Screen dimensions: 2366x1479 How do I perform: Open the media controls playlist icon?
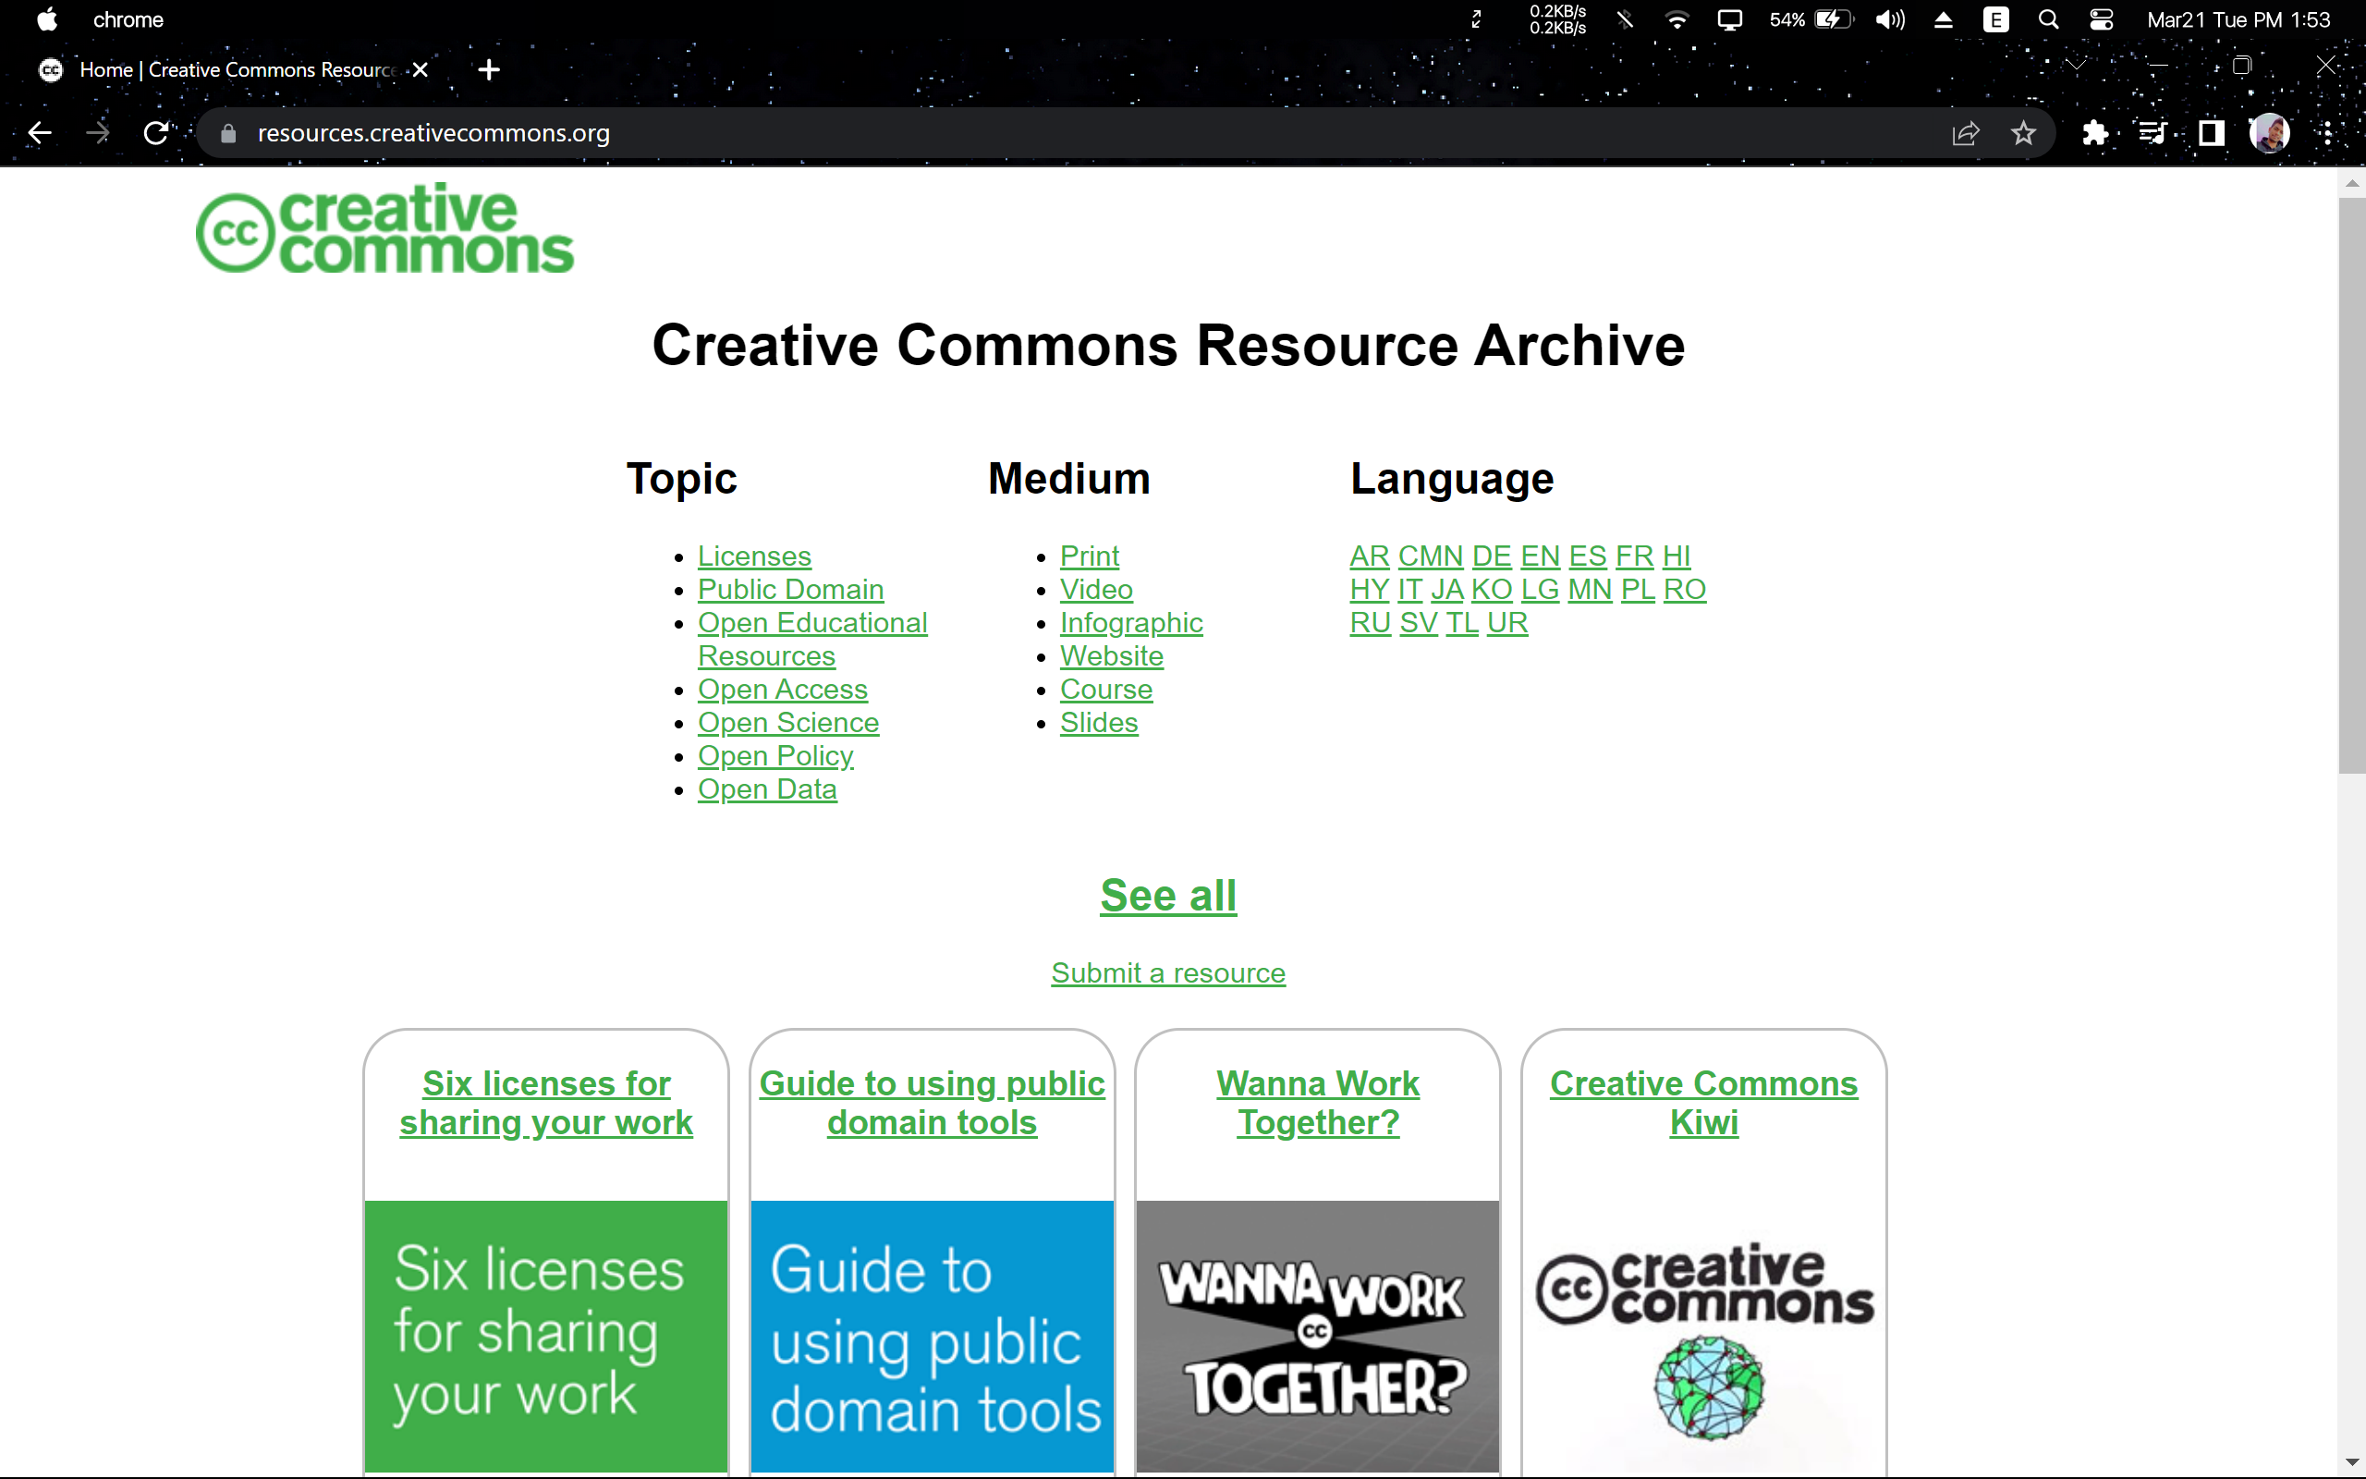pyautogui.click(x=2152, y=133)
